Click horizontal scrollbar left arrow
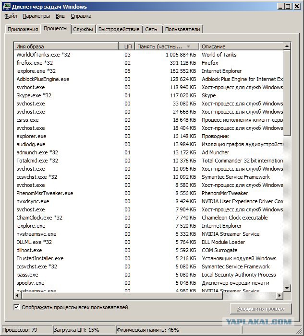 click(x=17, y=296)
